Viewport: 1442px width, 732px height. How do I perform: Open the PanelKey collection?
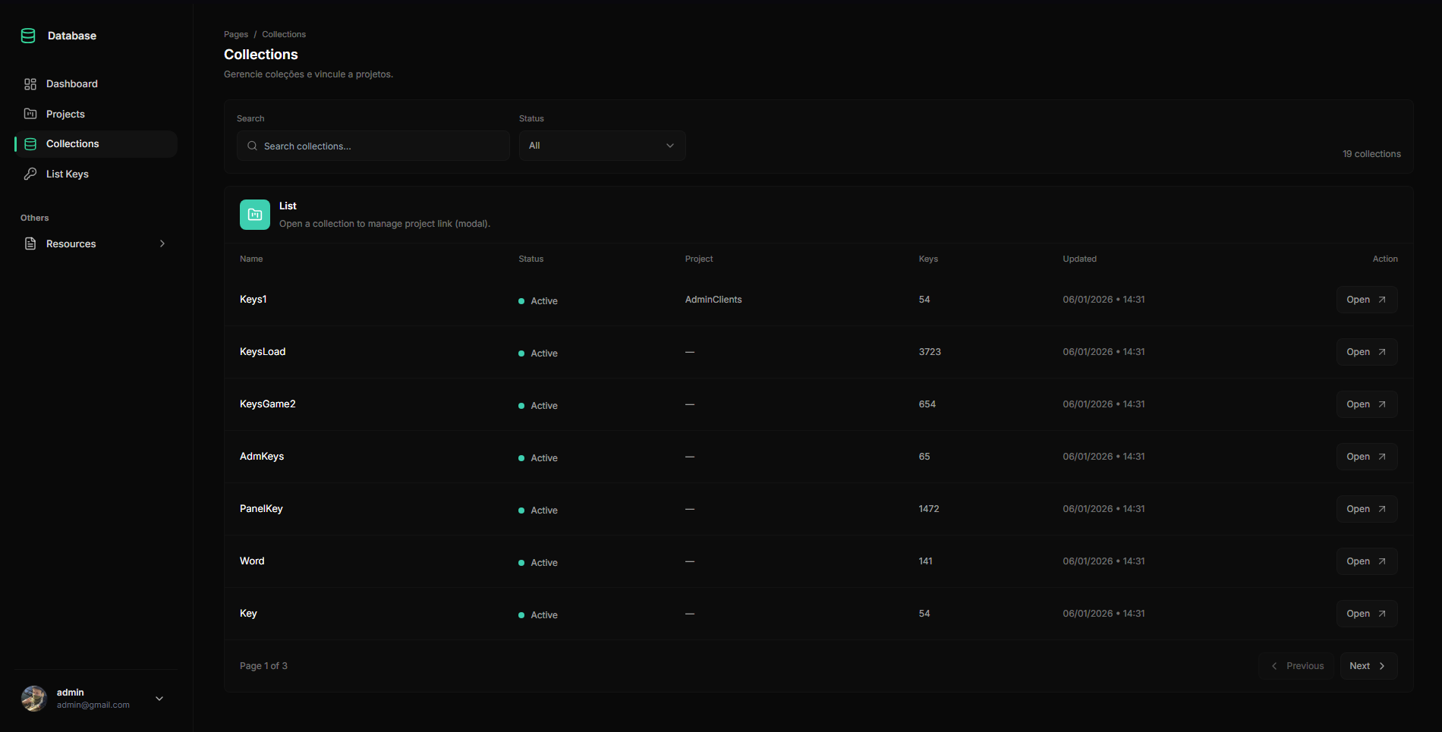tap(1366, 509)
